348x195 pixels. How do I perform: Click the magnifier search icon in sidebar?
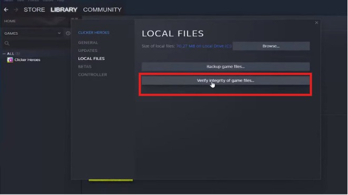click(x=7, y=43)
